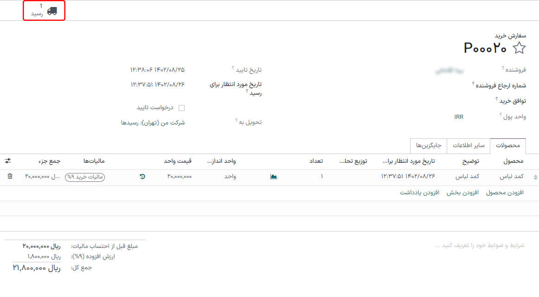Viewport: 539px width, 297px height.
Task: Click the توافق خرید field label
Action: pyautogui.click(x=513, y=101)
